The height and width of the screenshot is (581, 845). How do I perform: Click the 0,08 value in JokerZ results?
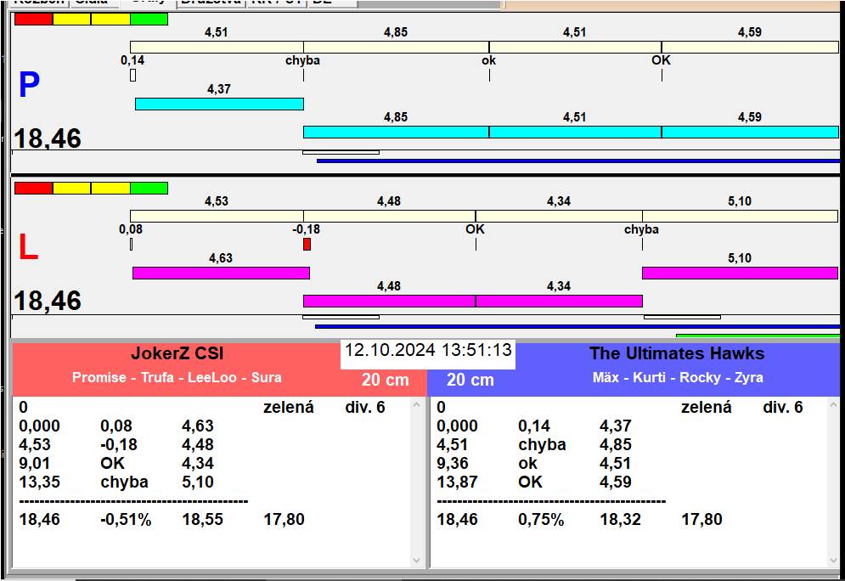(x=116, y=426)
